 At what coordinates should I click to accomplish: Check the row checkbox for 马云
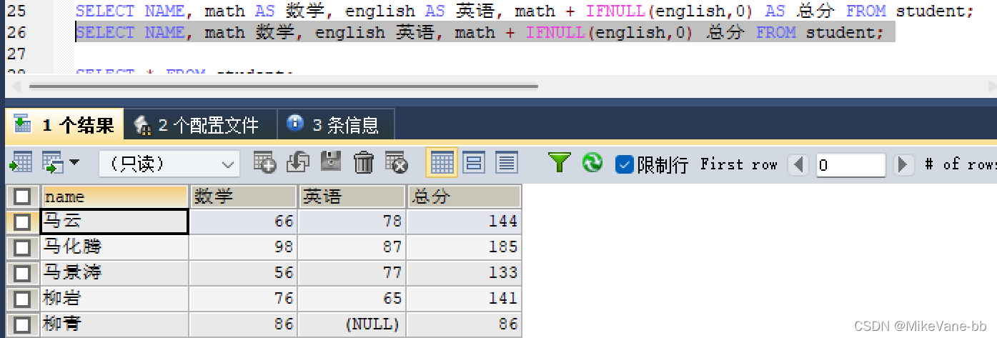(x=22, y=222)
